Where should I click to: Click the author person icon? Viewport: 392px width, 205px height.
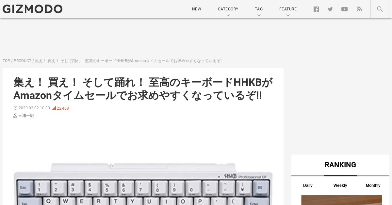[15, 116]
